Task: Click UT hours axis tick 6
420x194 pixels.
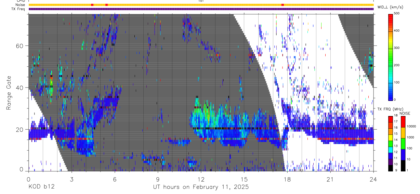Action: 115,179
